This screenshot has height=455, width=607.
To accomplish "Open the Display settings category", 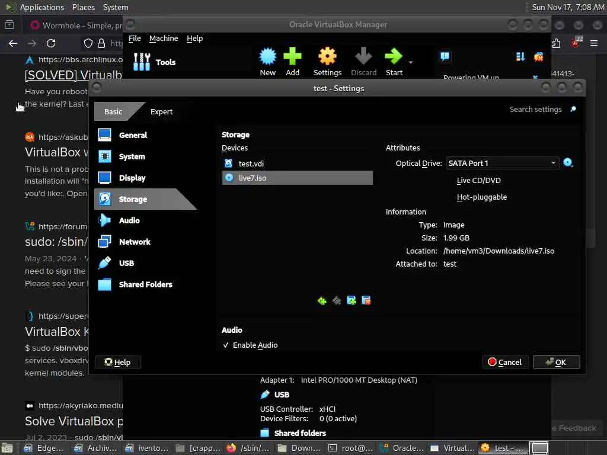I will click(145, 178).
